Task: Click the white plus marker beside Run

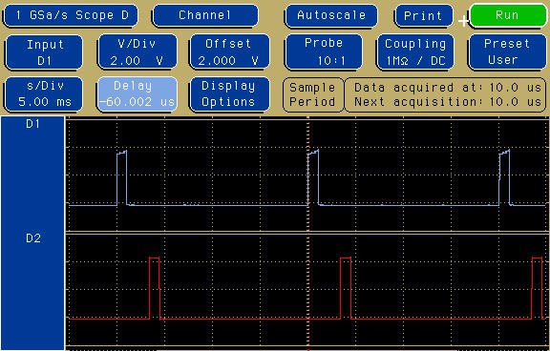Action: (x=463, y=21)
